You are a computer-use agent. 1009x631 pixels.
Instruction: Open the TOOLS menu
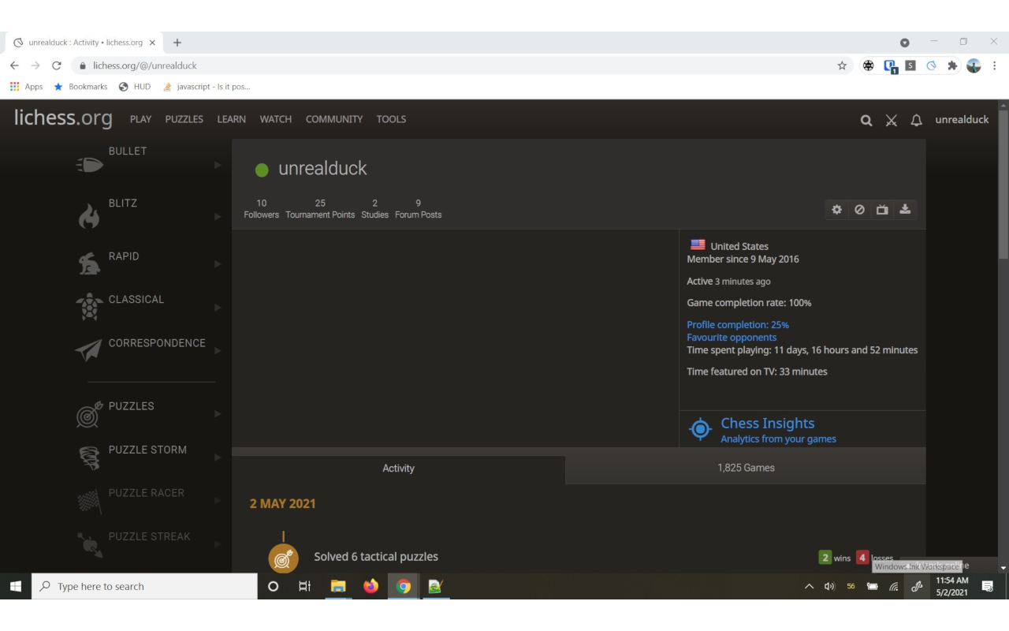tap(391, 119)
